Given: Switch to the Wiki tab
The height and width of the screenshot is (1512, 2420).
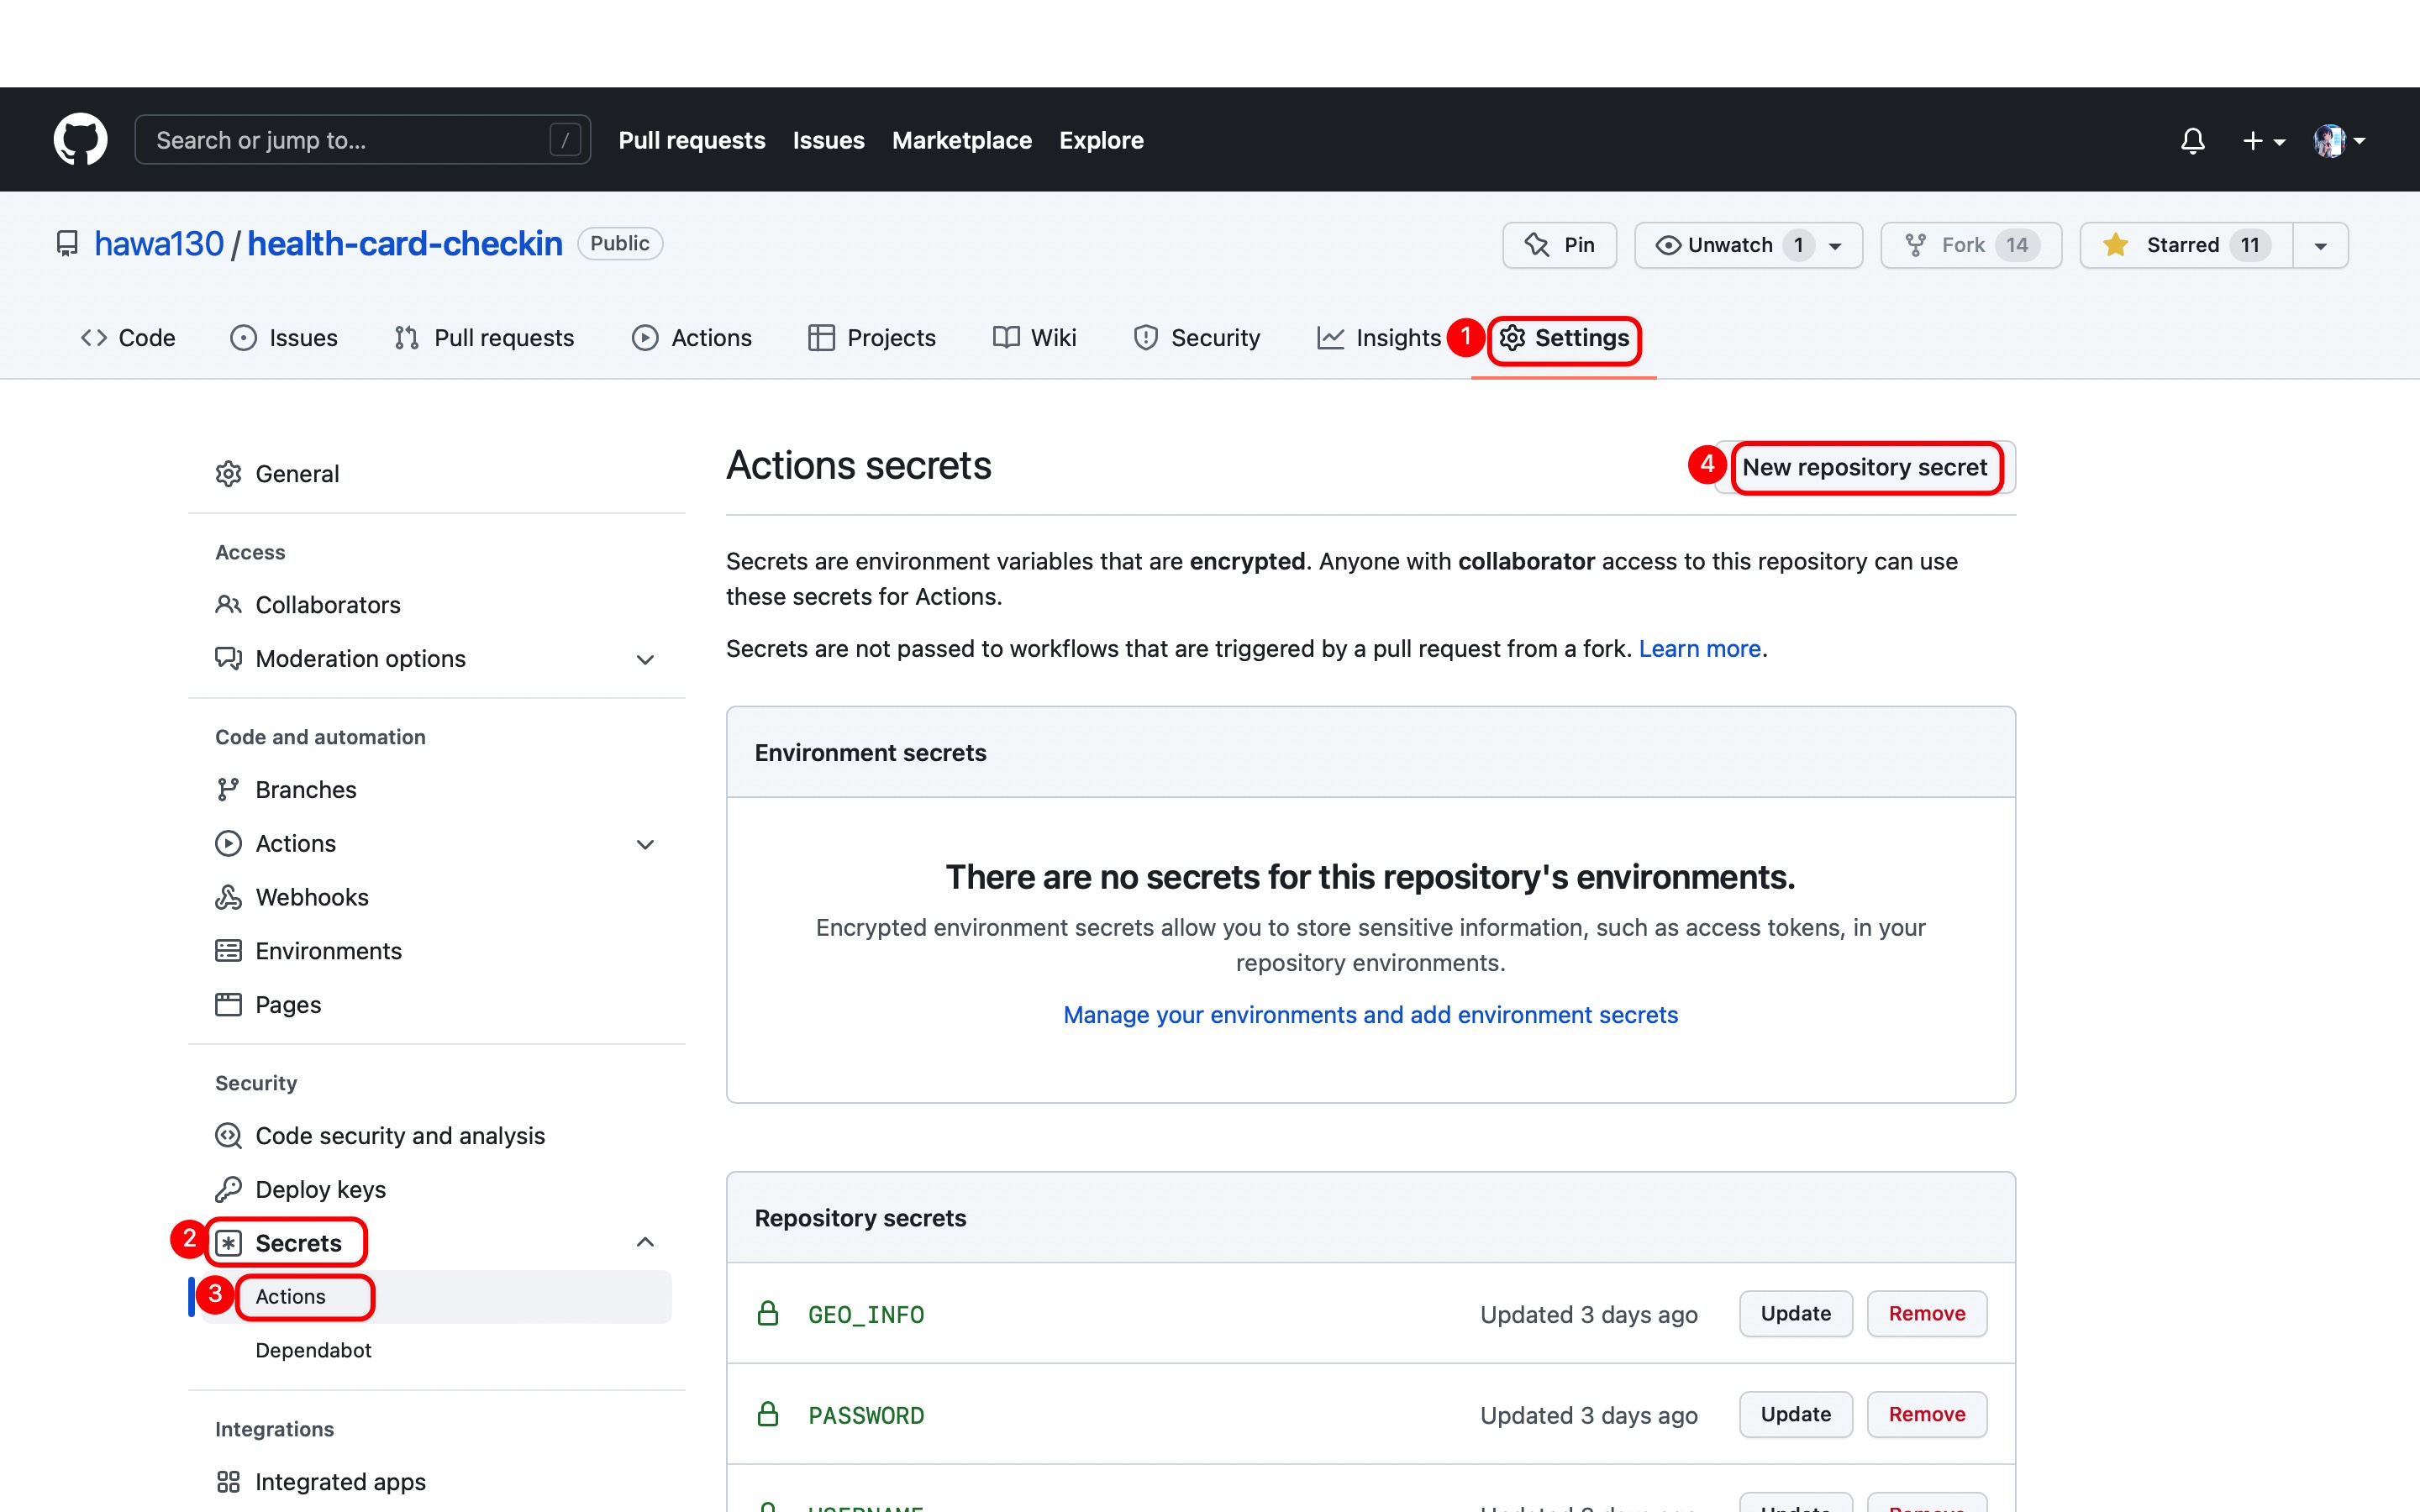Looking at the screenshot, I should point(1034,338).
